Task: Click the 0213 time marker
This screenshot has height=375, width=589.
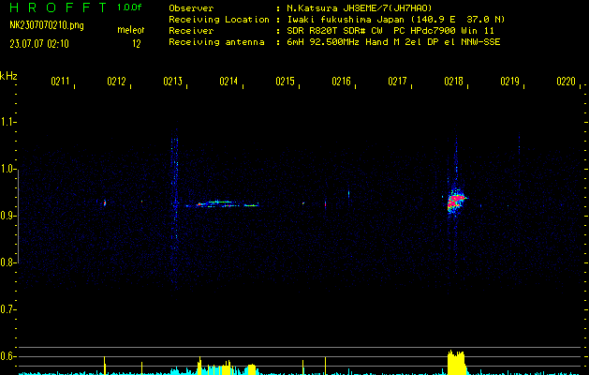Action: (x=172, y=82)
